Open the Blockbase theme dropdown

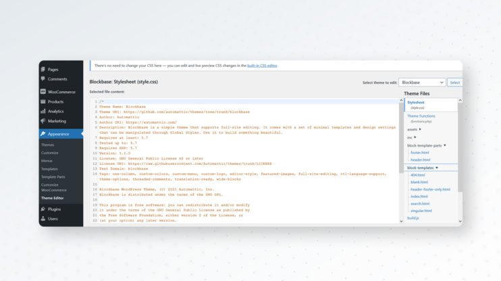coord(422,82)
